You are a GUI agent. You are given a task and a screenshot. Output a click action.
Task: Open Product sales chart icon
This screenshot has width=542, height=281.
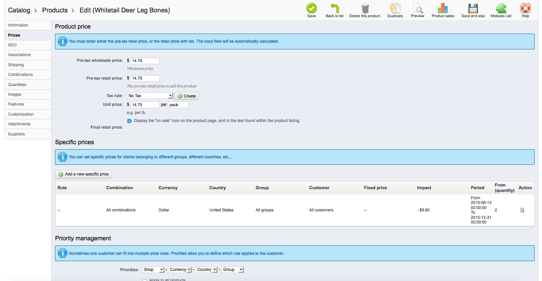pyautogui.click(x=443, y=8)
